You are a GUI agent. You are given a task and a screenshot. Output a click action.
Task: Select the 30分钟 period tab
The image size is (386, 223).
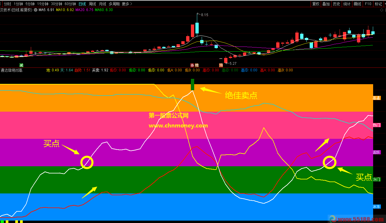coord(57,4)
